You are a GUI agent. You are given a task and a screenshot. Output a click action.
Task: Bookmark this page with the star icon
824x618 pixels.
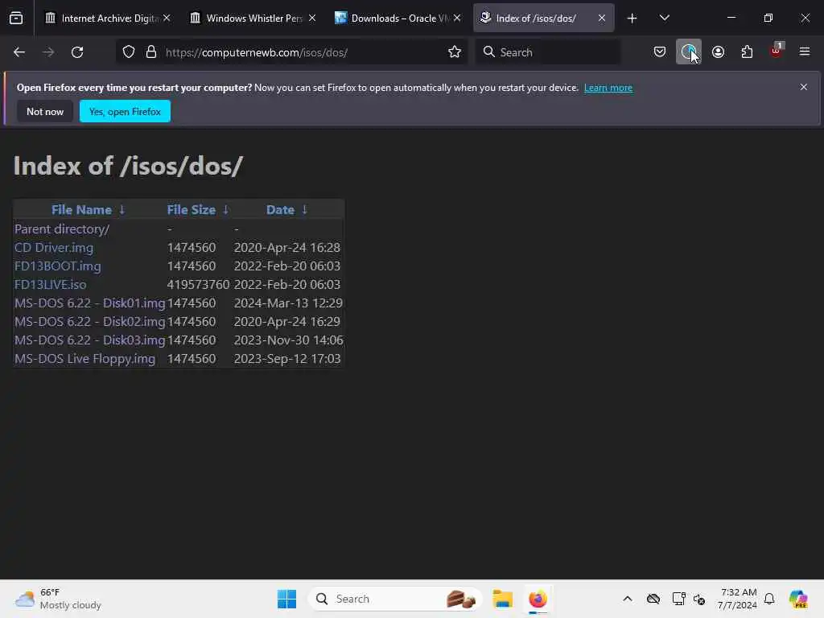pos(455,52)
